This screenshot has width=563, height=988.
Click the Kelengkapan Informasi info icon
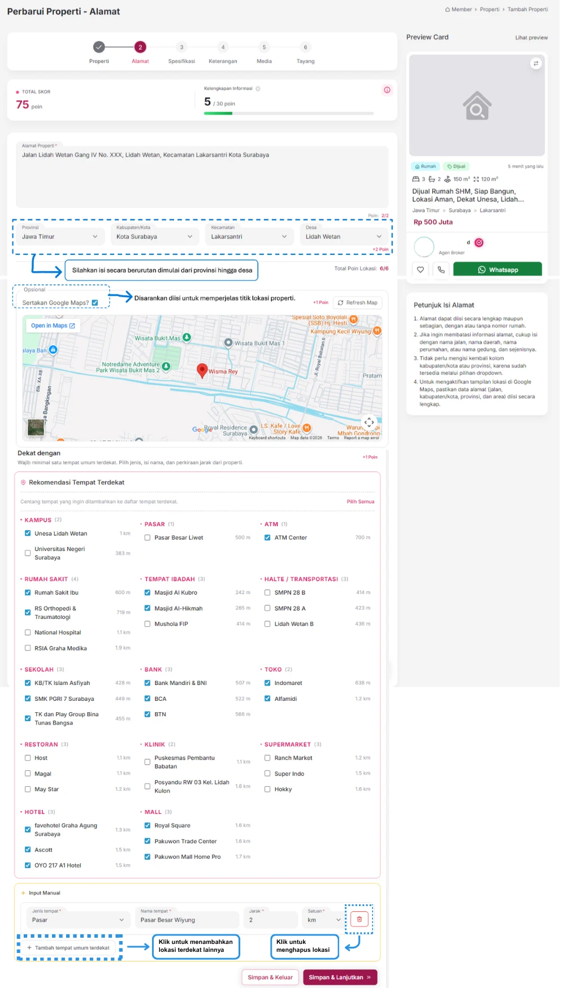tap(258, 89)
